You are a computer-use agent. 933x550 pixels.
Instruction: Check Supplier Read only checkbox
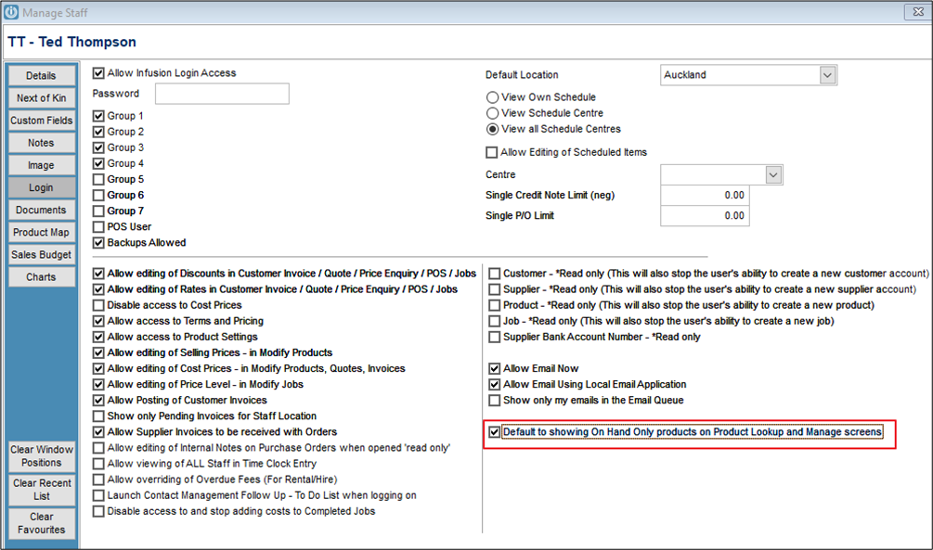(x=495, y=289)
